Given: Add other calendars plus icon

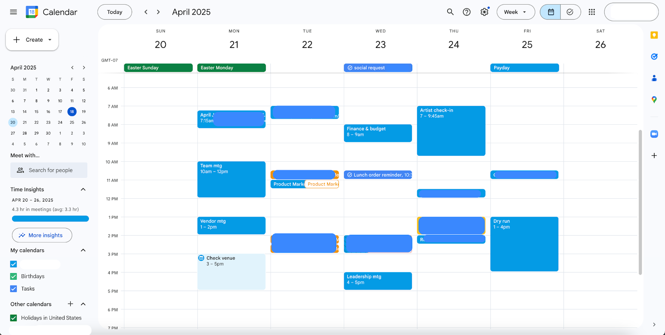Looking at the screenshot, I should tap(70, 304).
